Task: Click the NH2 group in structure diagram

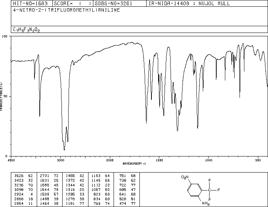Action: [x=206, y=203]
